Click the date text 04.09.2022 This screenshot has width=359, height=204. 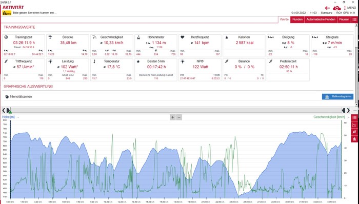tap(298, 13)
